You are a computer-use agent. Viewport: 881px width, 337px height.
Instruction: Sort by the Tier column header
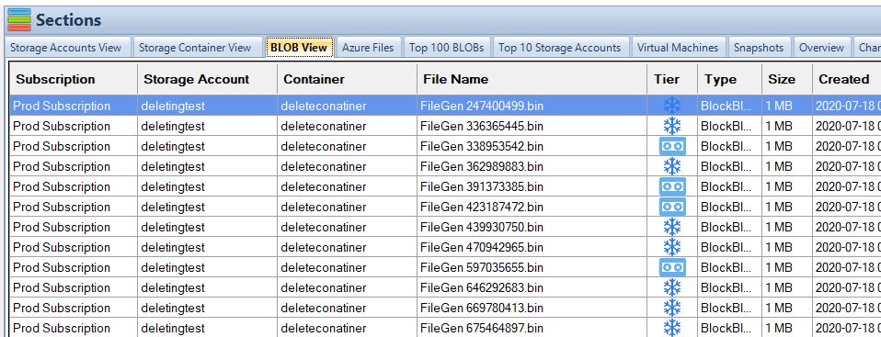tap(672, 80)
